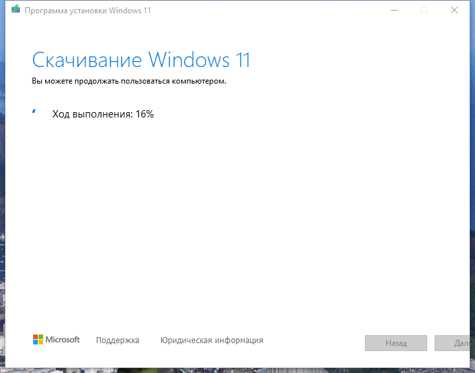The height and width of the screenshot is (373, 475).
Task: Click the 'Скачивание Windows 11' heading
Action: pyautogui.click(x=141, y=60)
